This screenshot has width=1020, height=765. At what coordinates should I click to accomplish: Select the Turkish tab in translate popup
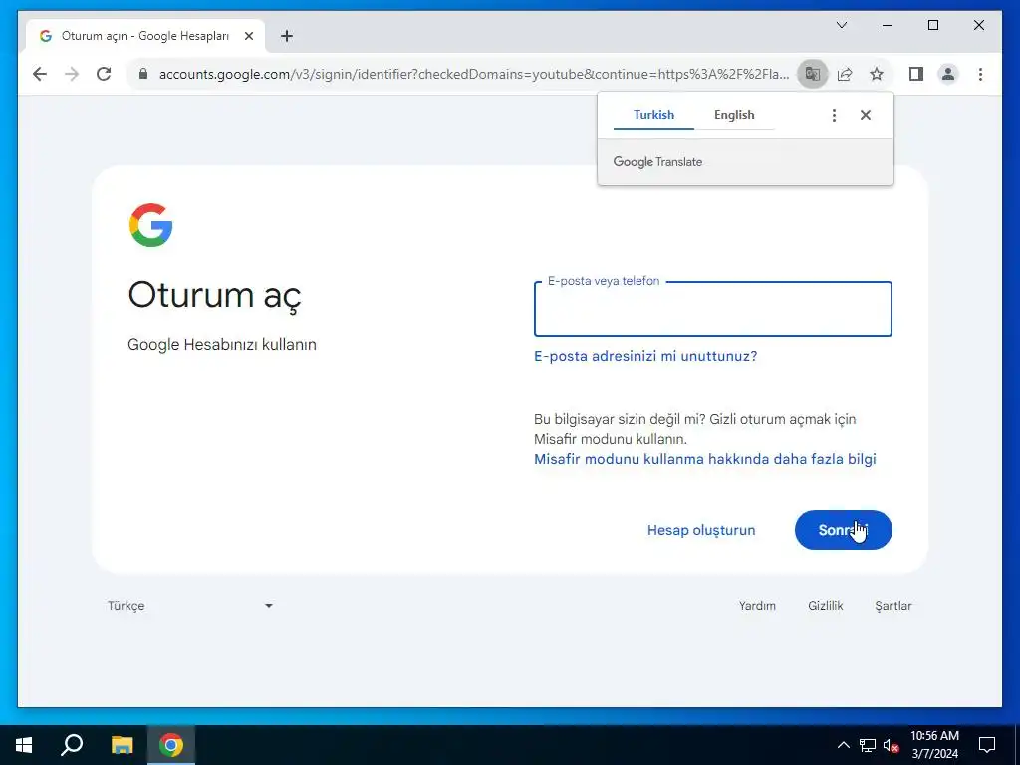click(x=653, y=115)
